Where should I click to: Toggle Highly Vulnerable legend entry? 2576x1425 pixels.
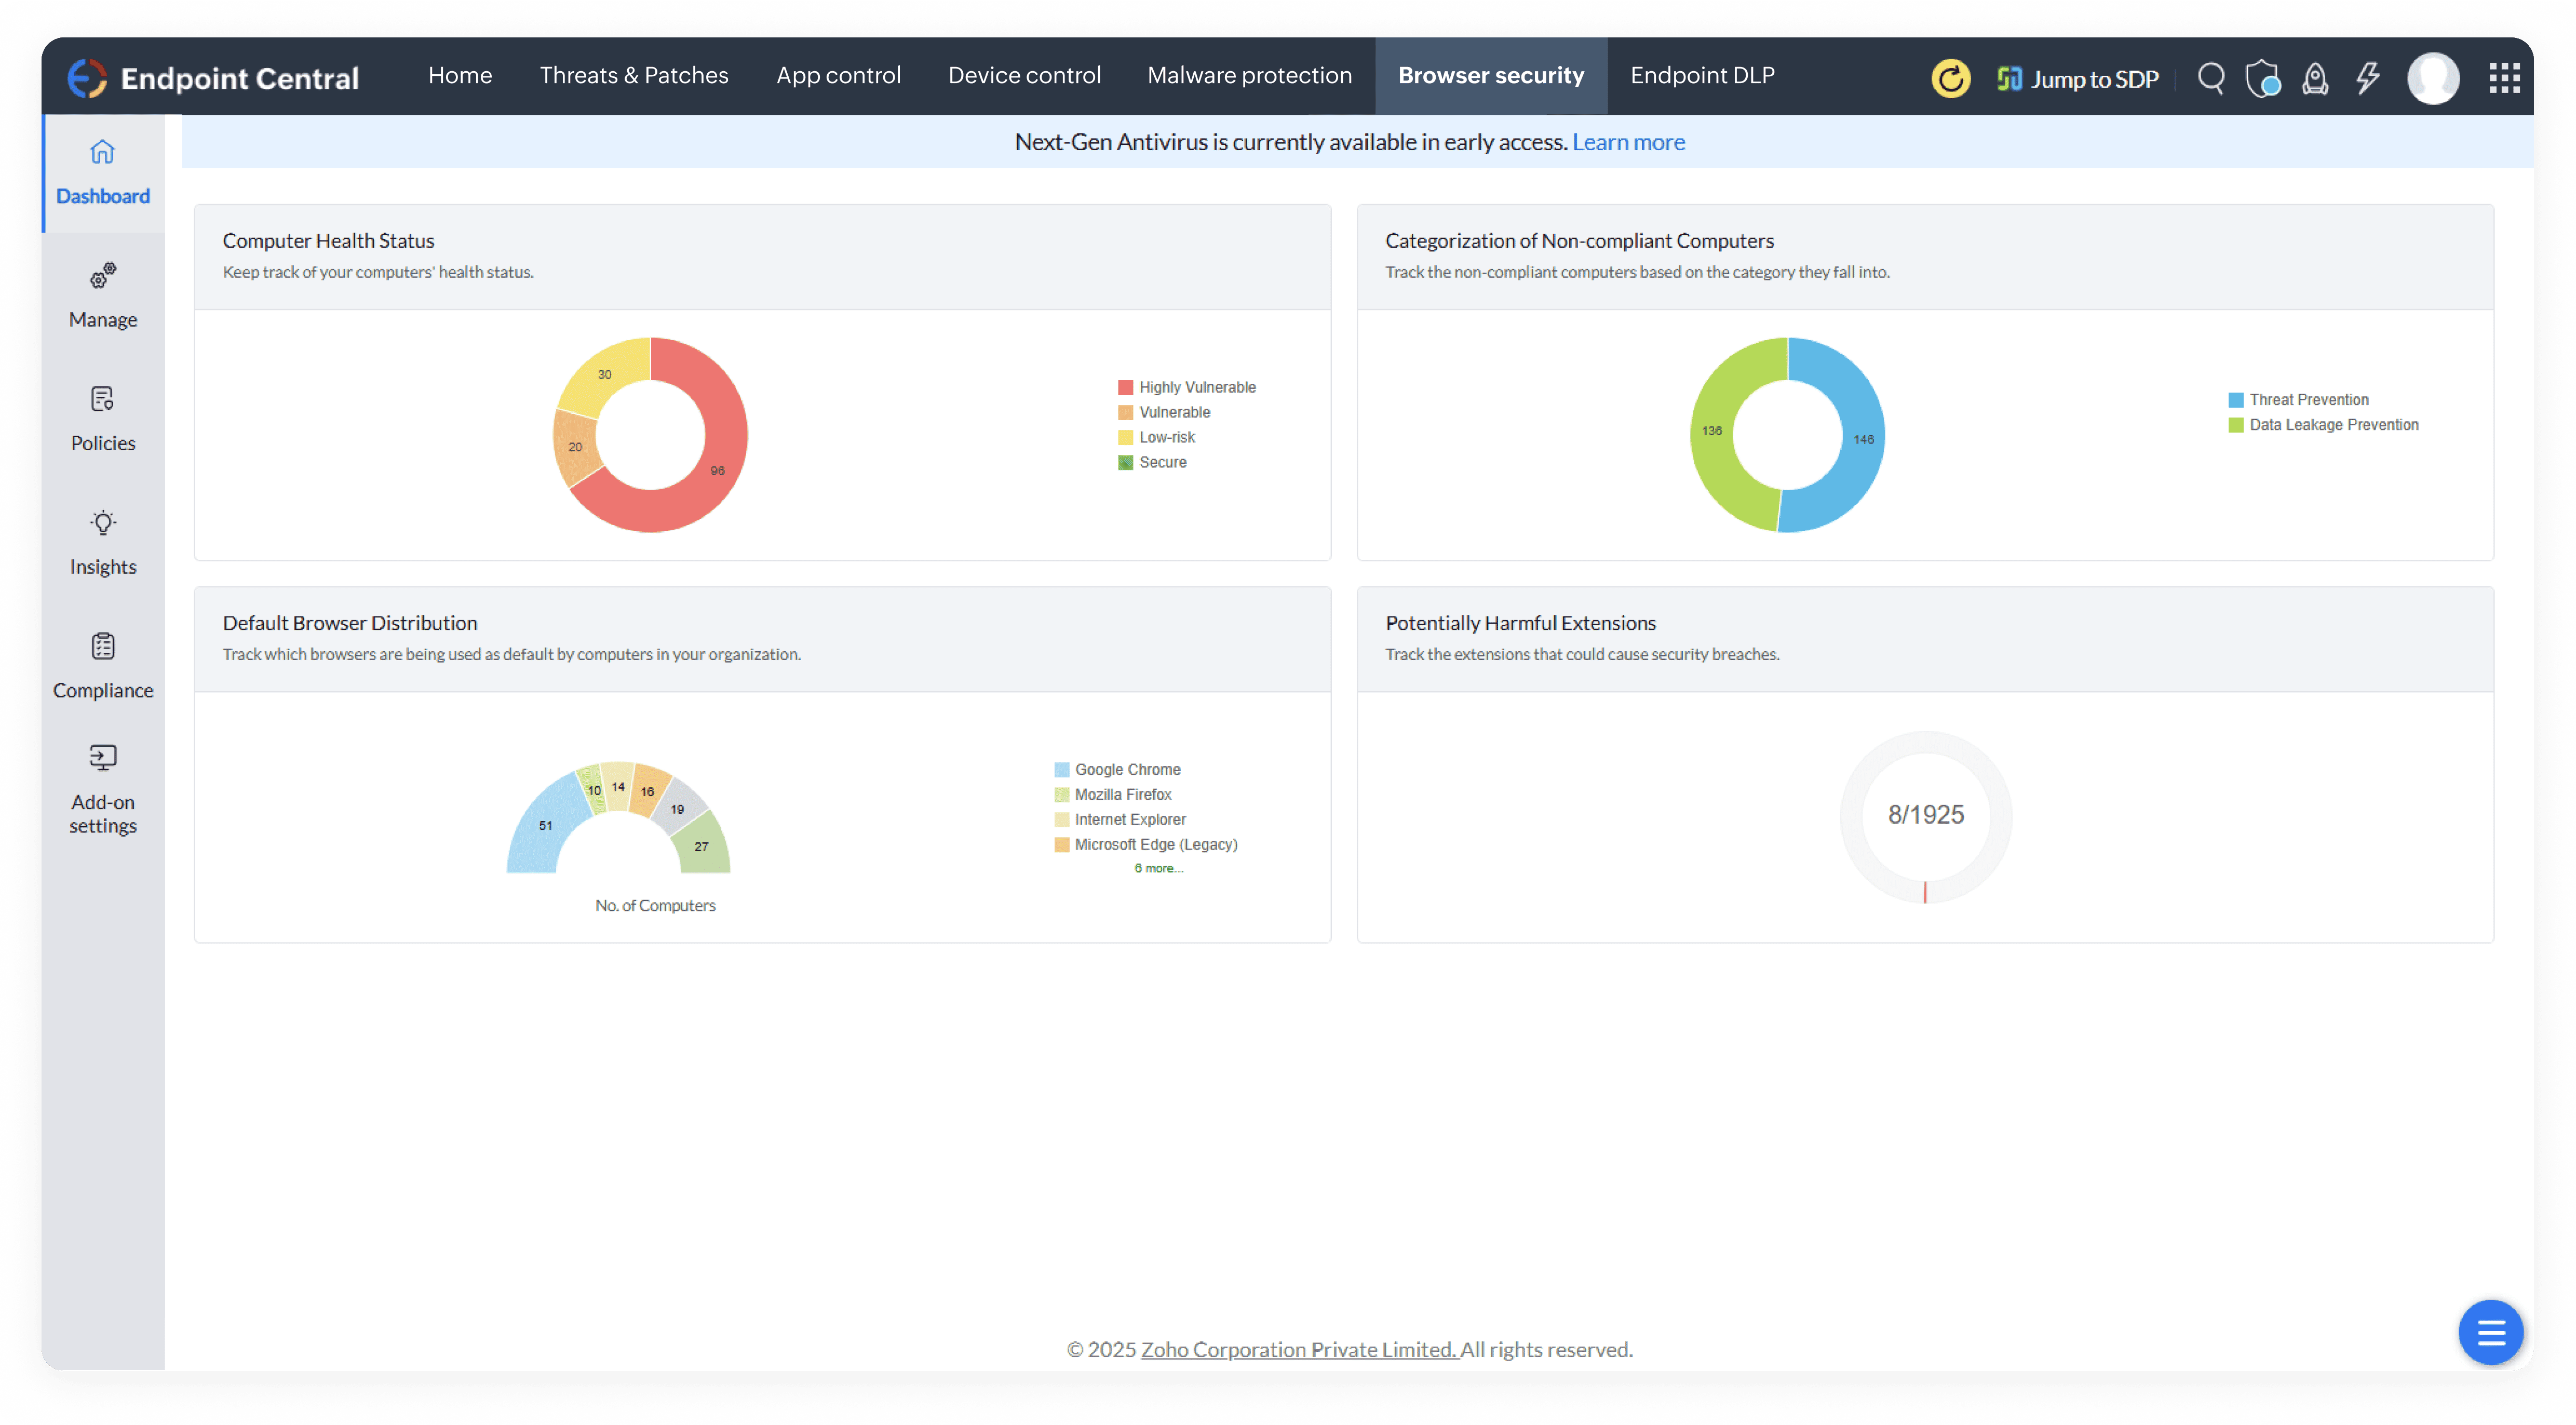[x=1196, y=387]
